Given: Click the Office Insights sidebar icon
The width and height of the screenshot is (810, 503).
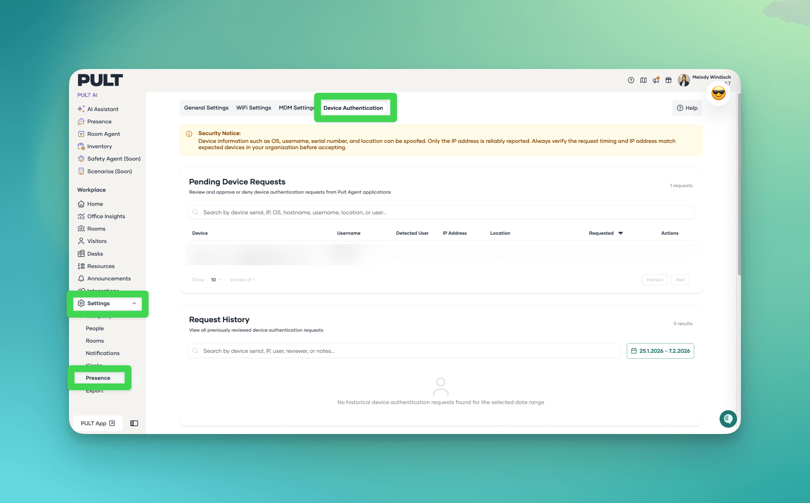Looking at the screenshot, I should tap(81, 216).
